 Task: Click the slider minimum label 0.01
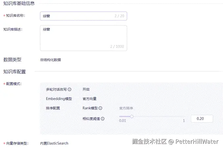click(x=123, y=120)
